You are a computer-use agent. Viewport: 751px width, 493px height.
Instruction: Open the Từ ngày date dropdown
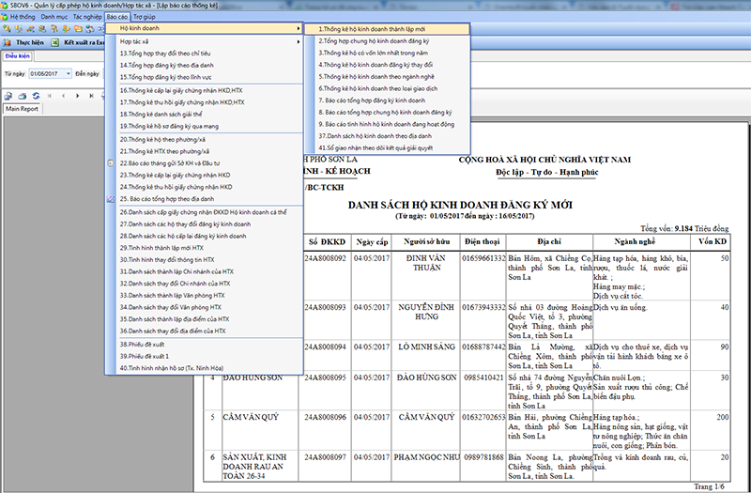tap(69, 74)
